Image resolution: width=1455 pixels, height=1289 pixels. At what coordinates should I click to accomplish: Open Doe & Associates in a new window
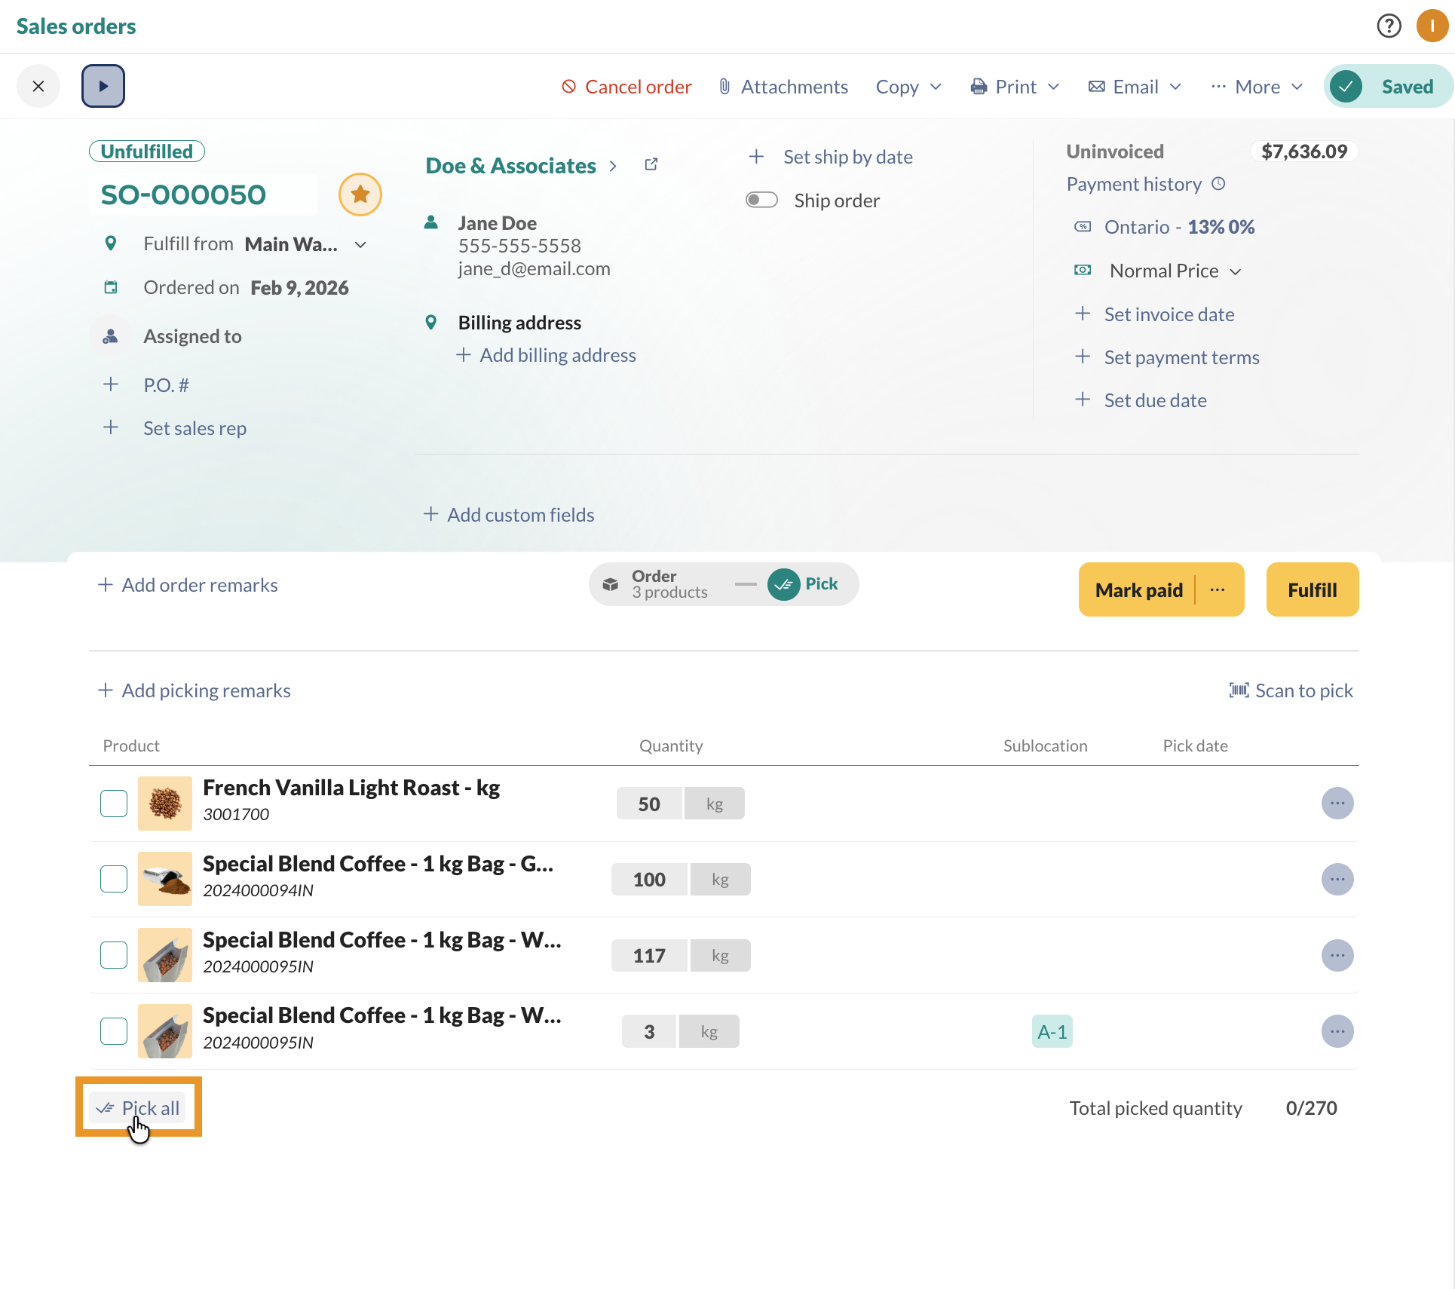[651, 164]
